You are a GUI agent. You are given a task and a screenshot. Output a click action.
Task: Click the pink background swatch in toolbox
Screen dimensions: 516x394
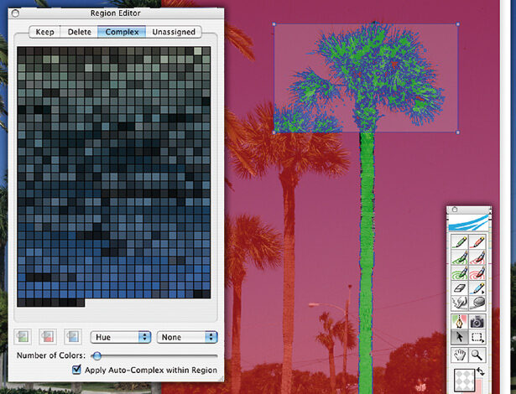click(x=479, y=386)
